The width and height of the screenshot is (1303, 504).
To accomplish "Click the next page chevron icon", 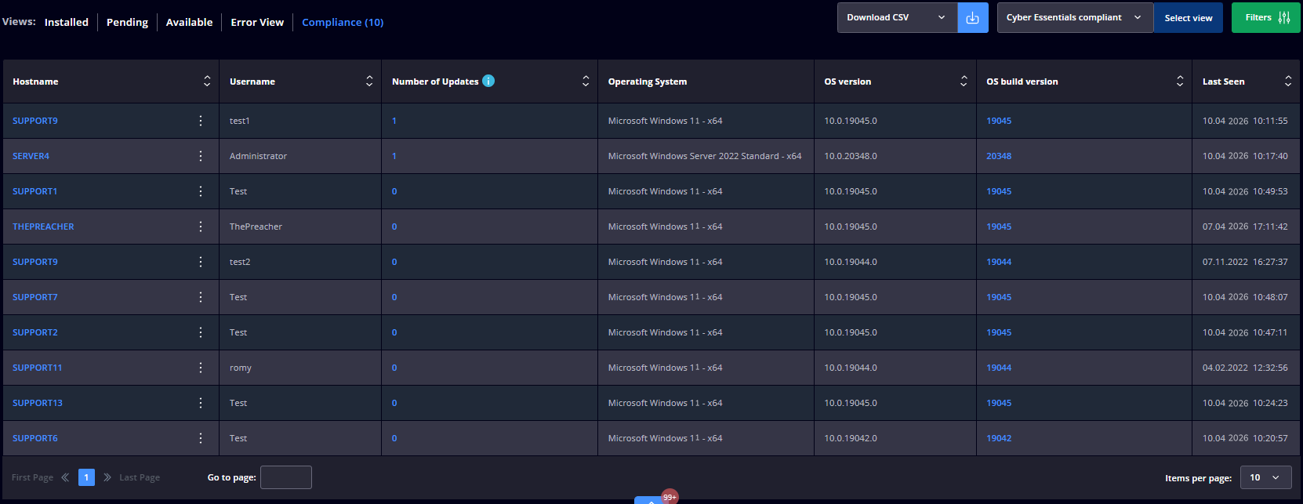I will click(x=107, y=477).
